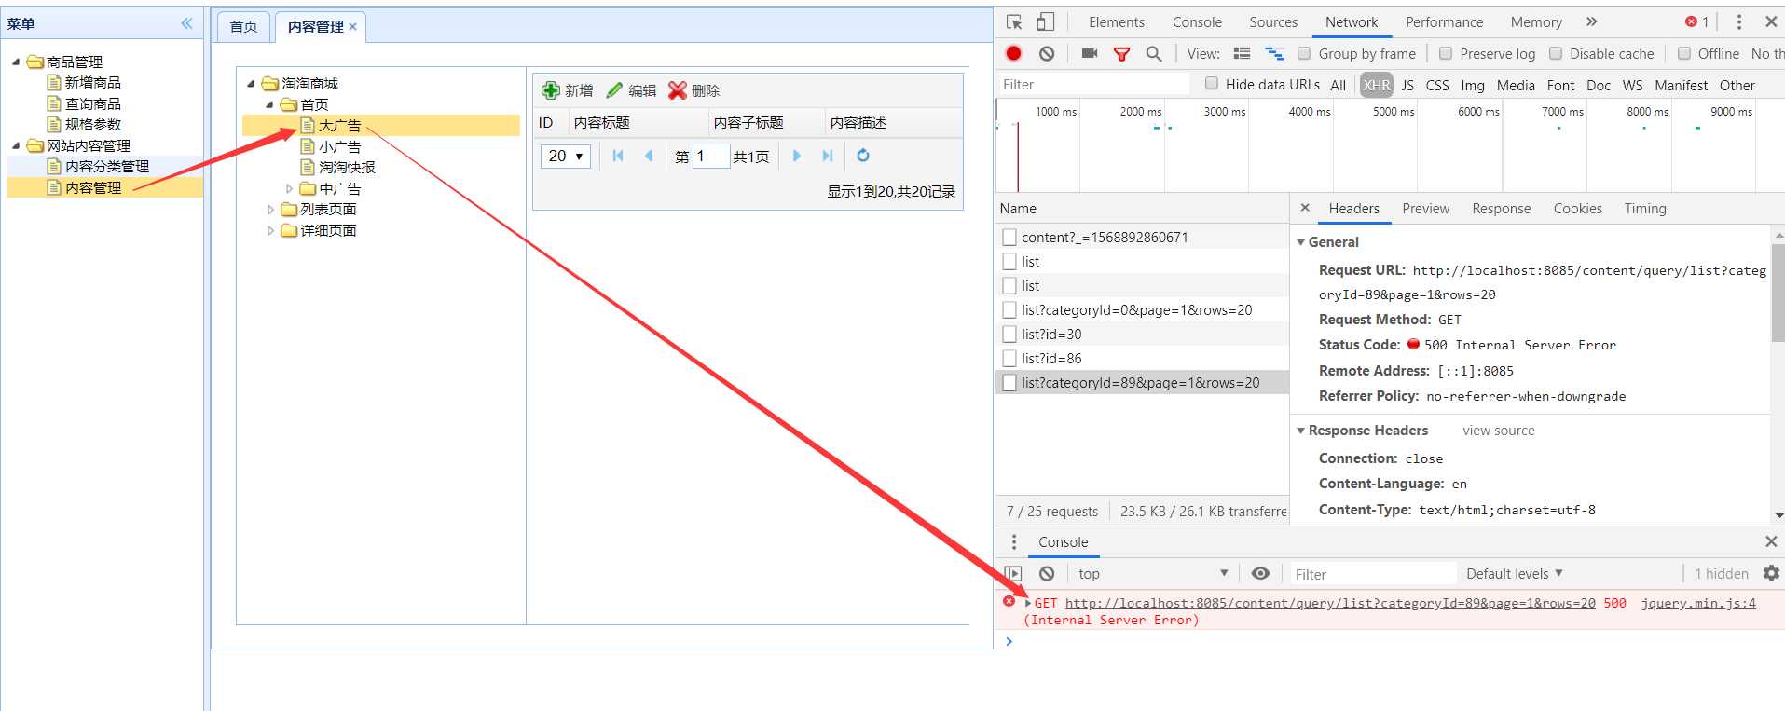Open DevTools three-dot customize menu
Image resolution: width=1785 pixels, height=711 pixels.
[x=1738, y=21]
